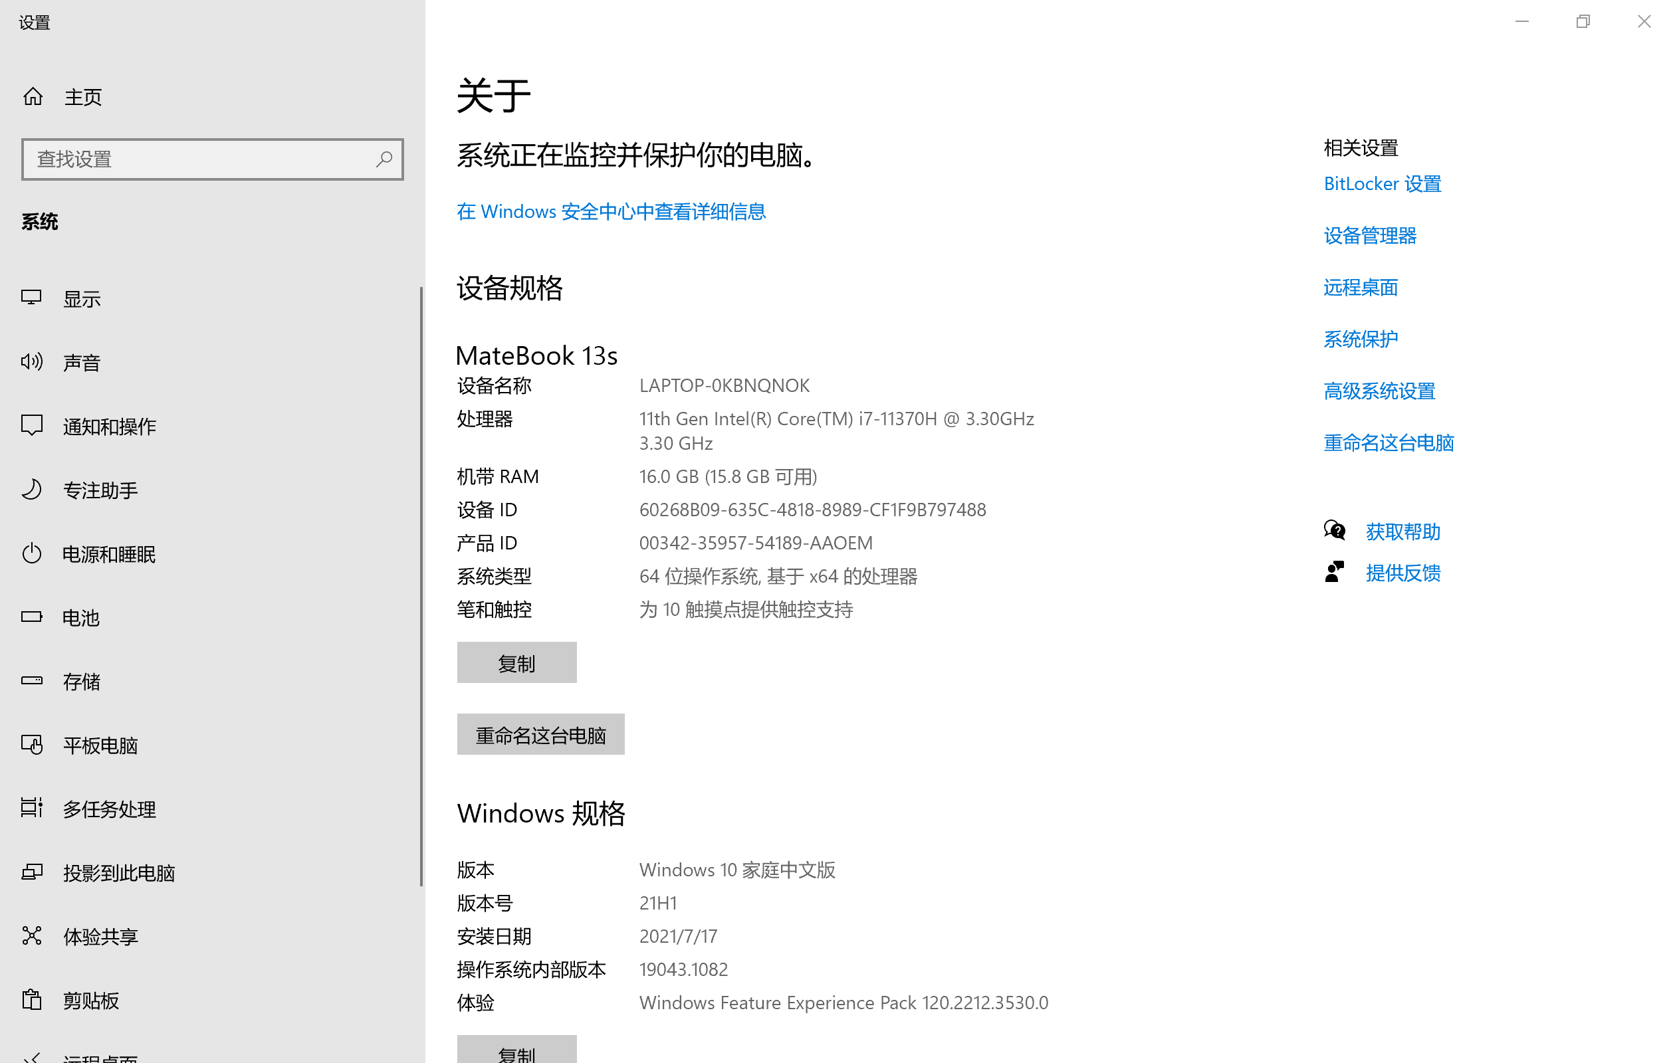Click 重命名这台电脑 link in related settings

coord(1389,443)
